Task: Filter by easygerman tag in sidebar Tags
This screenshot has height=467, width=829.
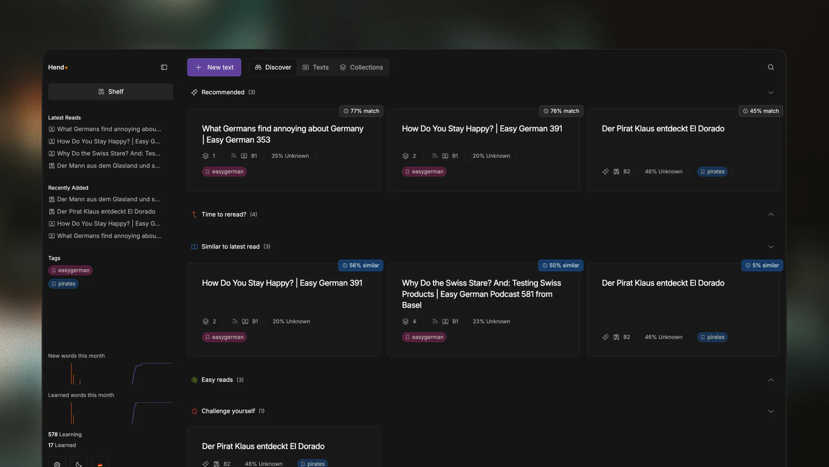Action: (x=70, y=271)
